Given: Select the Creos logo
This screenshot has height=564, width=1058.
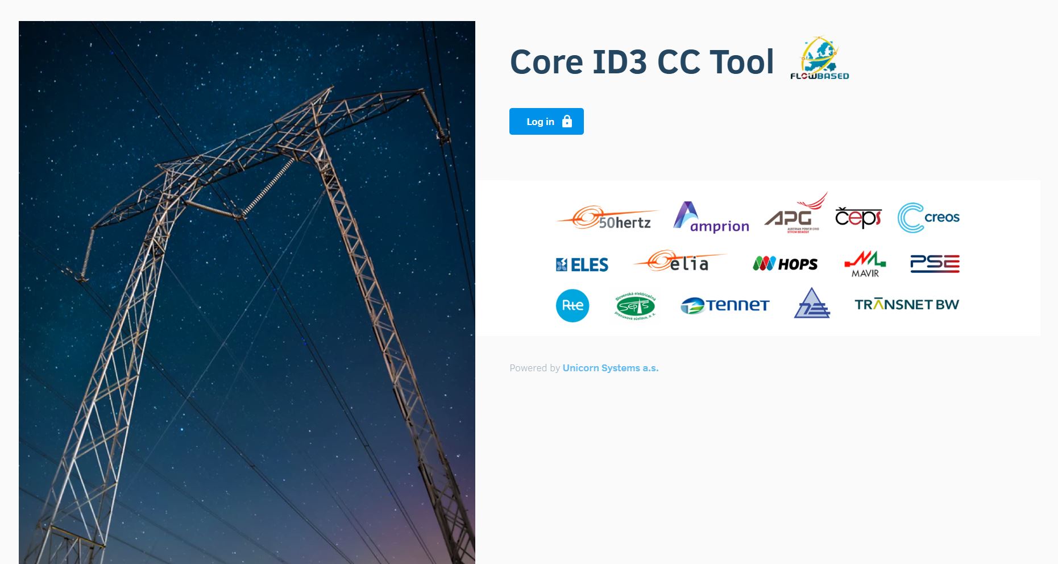Looking at the screenshot, I should [x=928, y=218].
